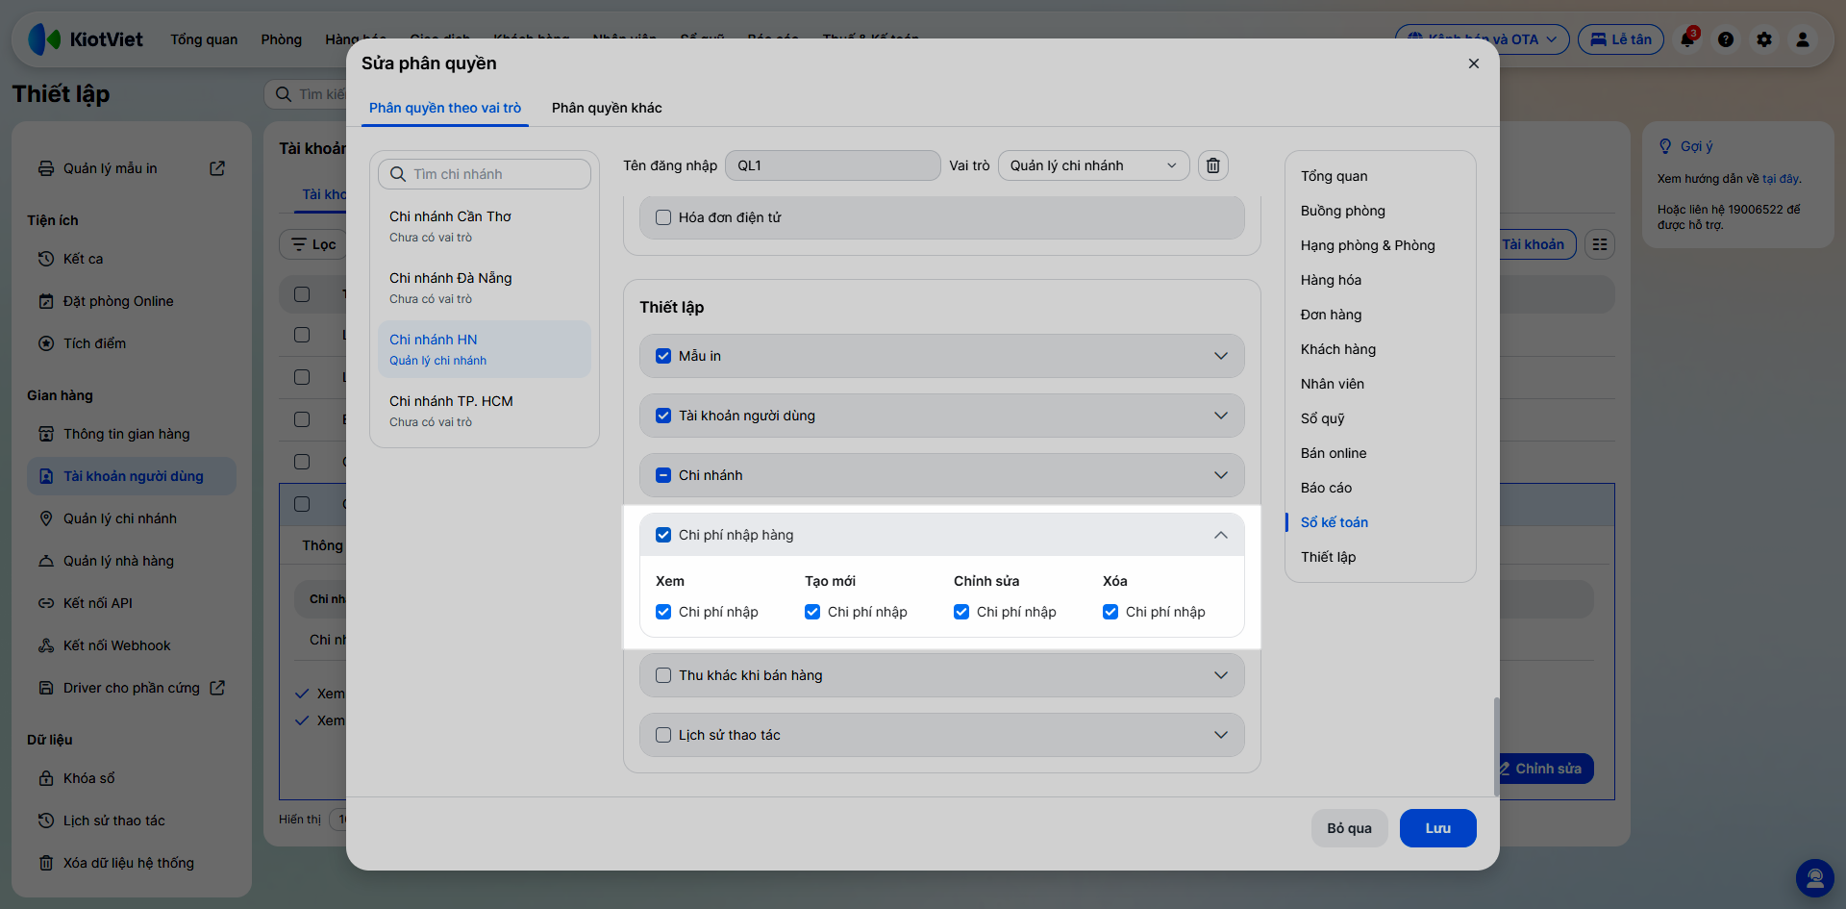Viewport: 1846px width, 909px height.
Task: Switch to Phân quyền theo vai trò tab
Action: pos(445,108)
